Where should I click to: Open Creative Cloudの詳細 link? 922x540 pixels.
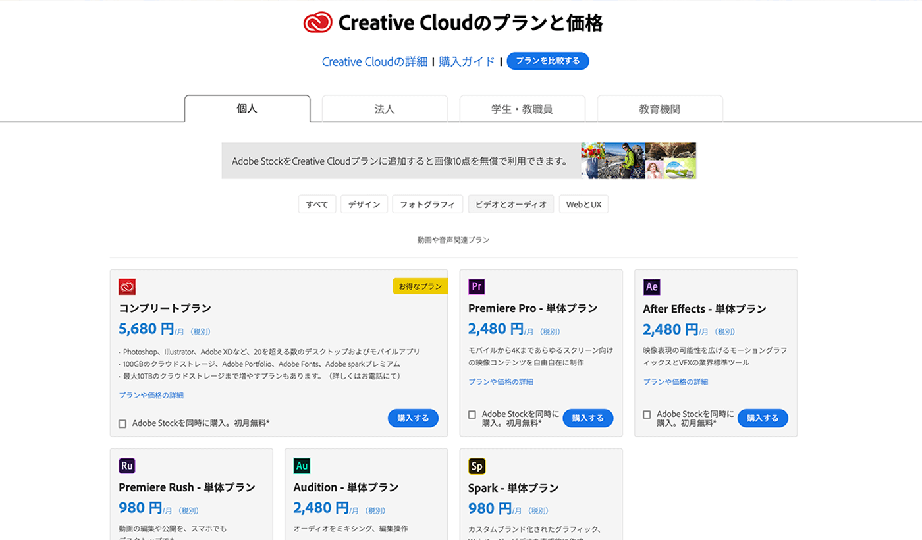point(375,61)
